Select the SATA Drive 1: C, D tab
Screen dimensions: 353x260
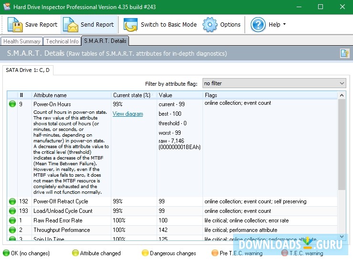28,70
